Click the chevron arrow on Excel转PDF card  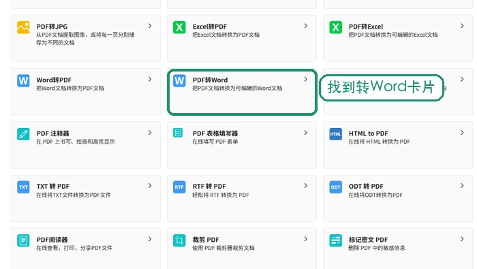(x=306, y=26)
